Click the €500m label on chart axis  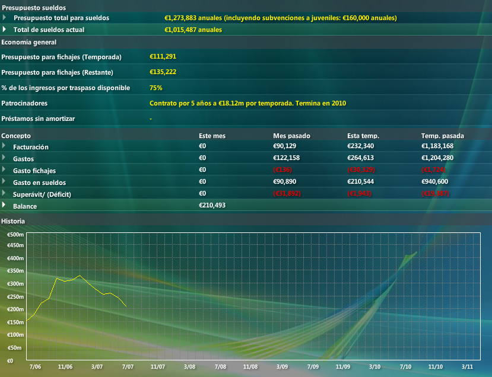click(15, 235)
